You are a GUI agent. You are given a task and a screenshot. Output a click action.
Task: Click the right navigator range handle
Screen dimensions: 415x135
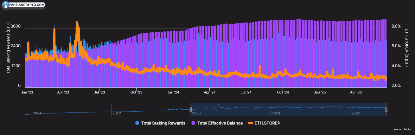tap(386, 109)
